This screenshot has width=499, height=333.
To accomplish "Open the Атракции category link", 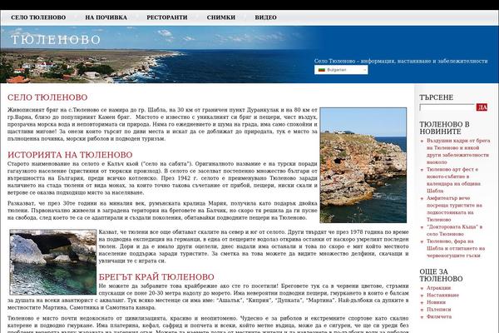I will pyautogui.click(x=438, y=288).
